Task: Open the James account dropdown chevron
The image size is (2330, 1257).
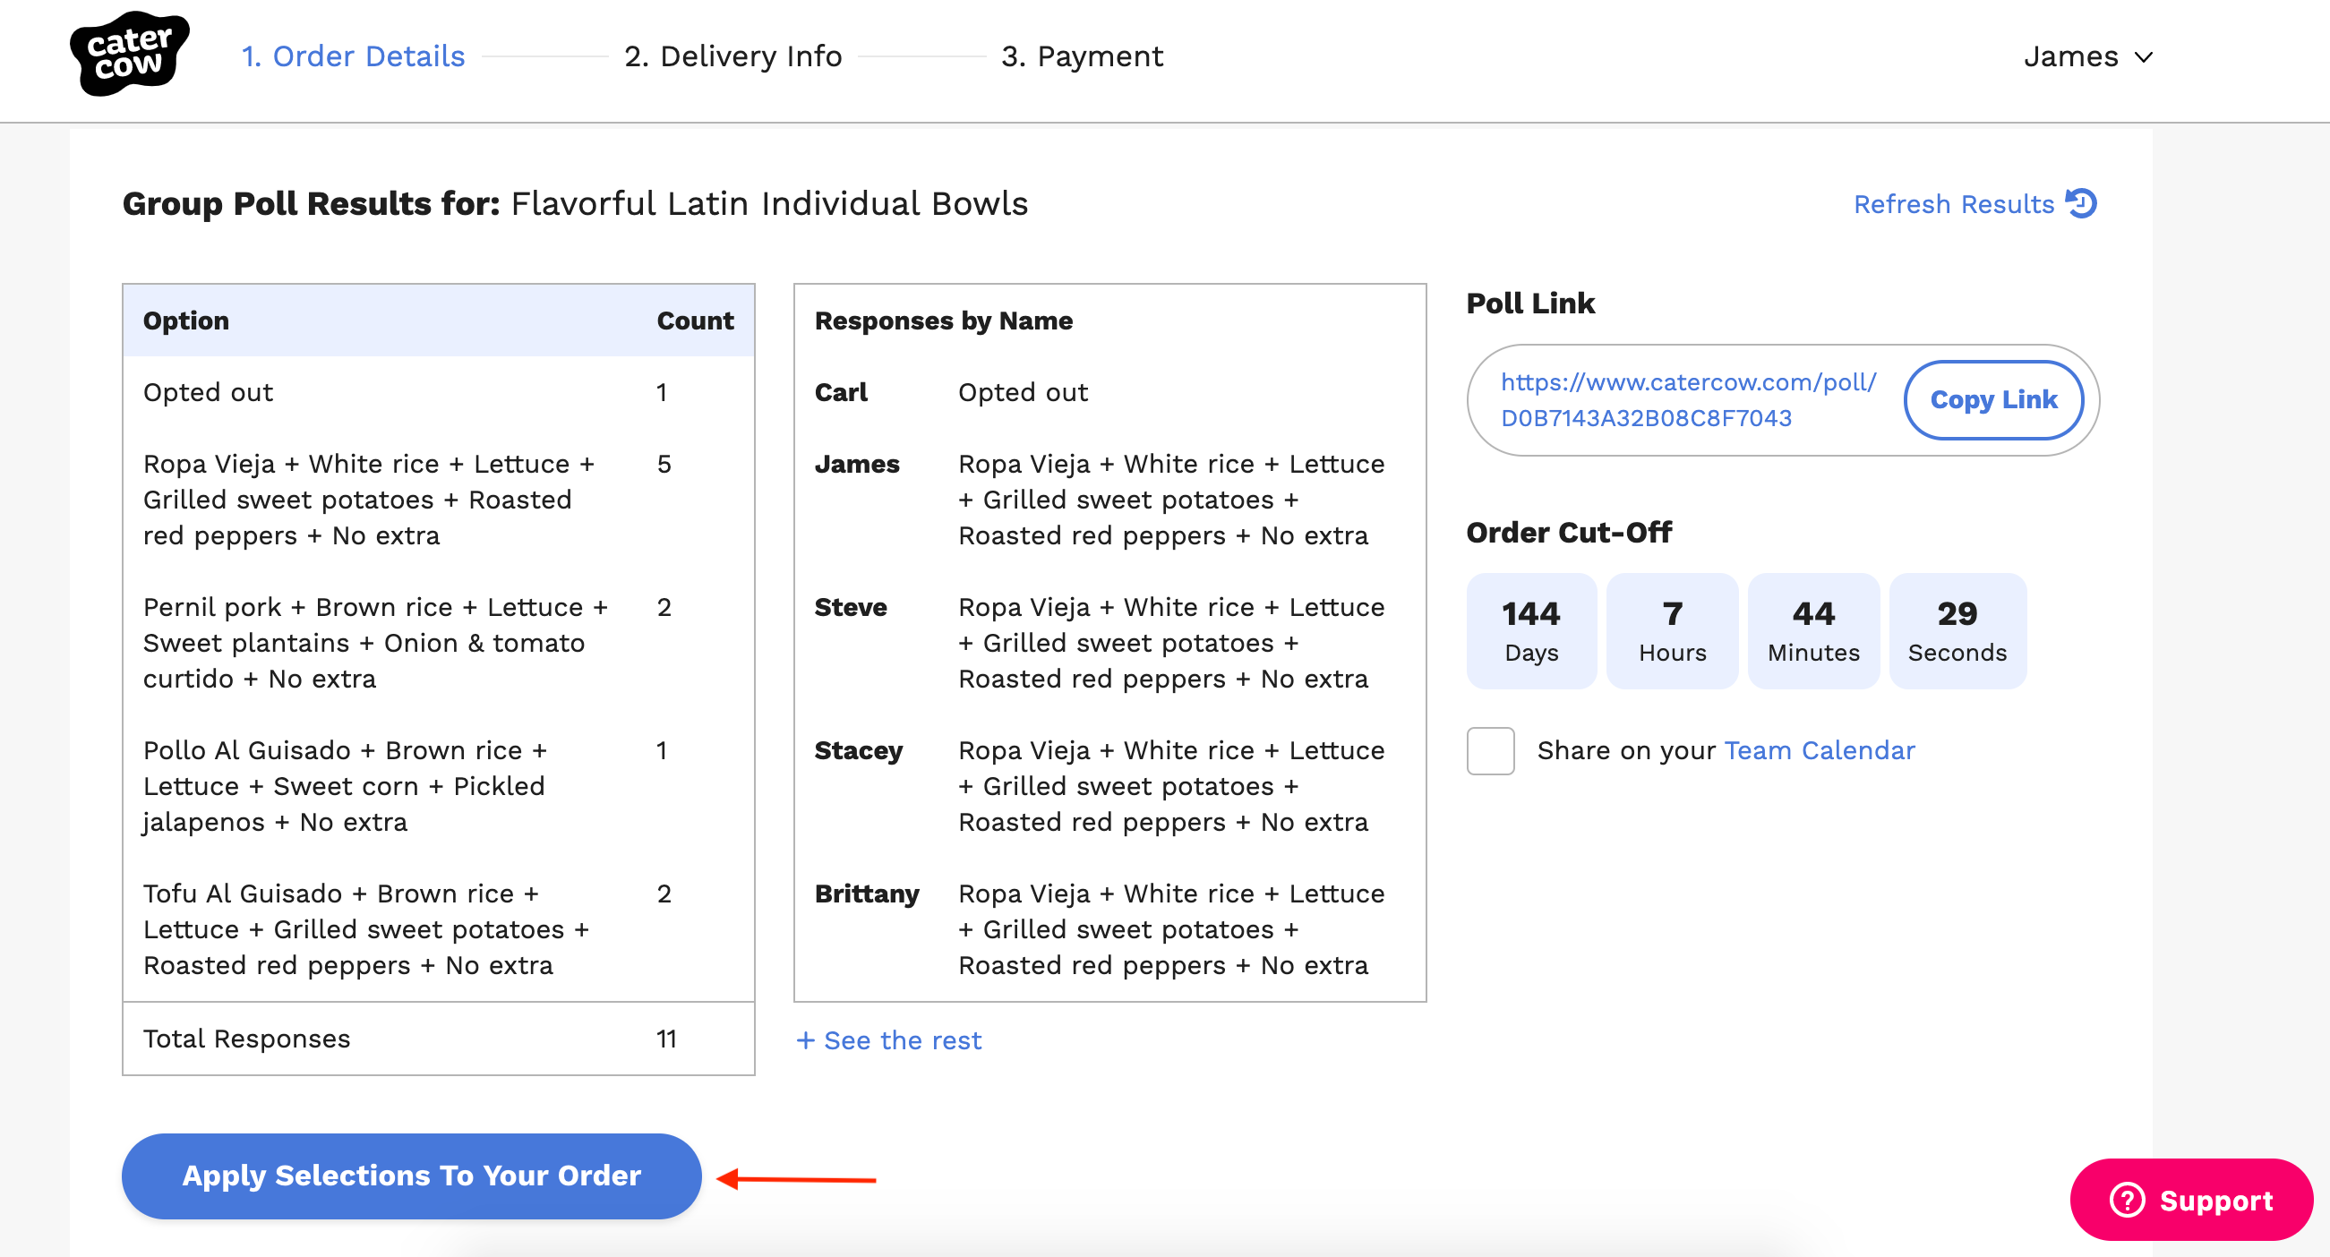Action: (2143, 57)
